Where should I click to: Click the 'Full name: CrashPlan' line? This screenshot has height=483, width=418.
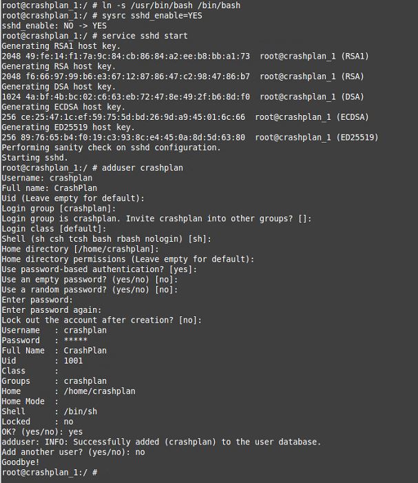(x=50, y=188)
